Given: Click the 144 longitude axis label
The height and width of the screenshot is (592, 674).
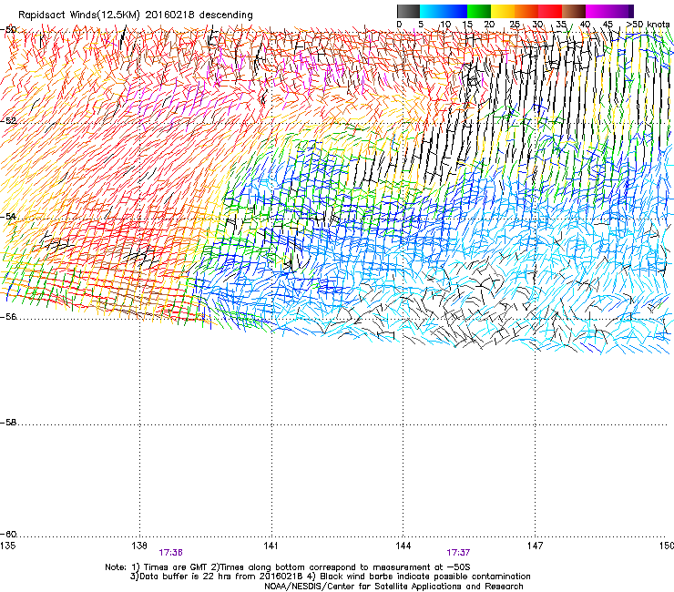Looking at the screenshot, I should coord(403,546).
